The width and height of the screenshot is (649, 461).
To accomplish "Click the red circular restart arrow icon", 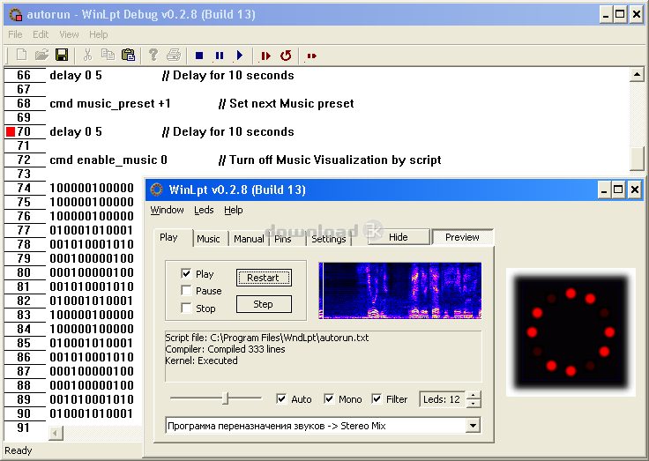I will click(286, 56).
